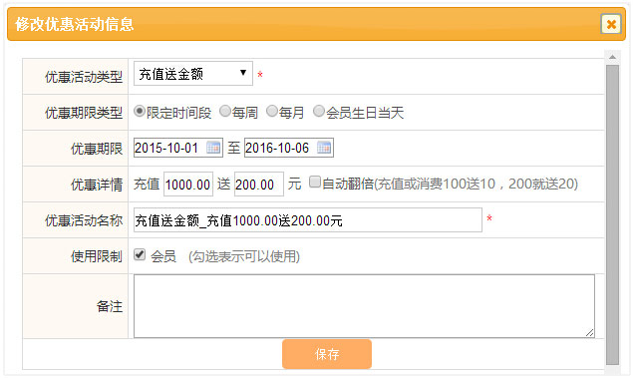Click the 保存 button
This screenshot has width=635, height=379.
pos(327,354)
